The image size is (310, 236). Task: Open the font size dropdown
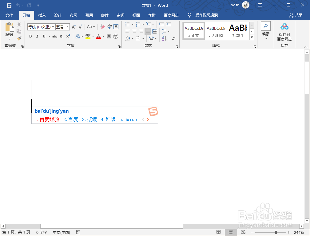[x=67, y=27]
